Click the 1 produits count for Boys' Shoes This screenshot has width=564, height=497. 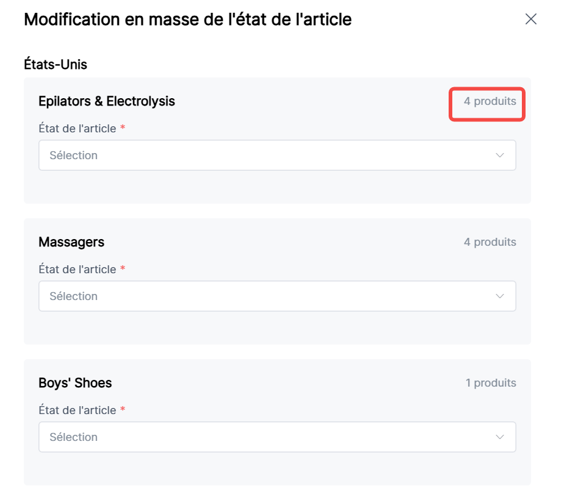(491, 383)
